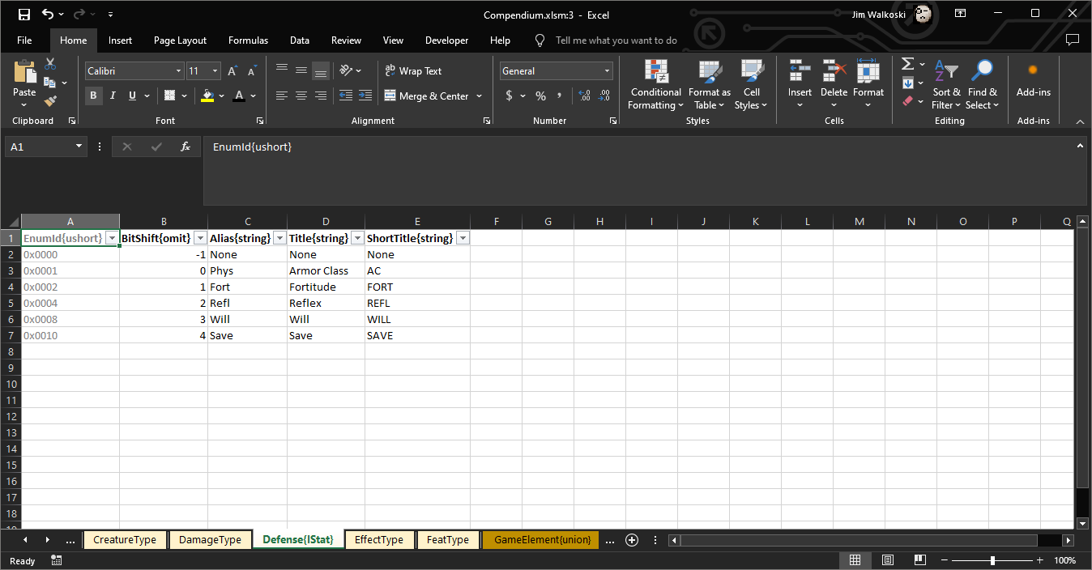Click the Cut scissors icon
Viewport: 1092px width, 570px height.
tap(50, 64)
